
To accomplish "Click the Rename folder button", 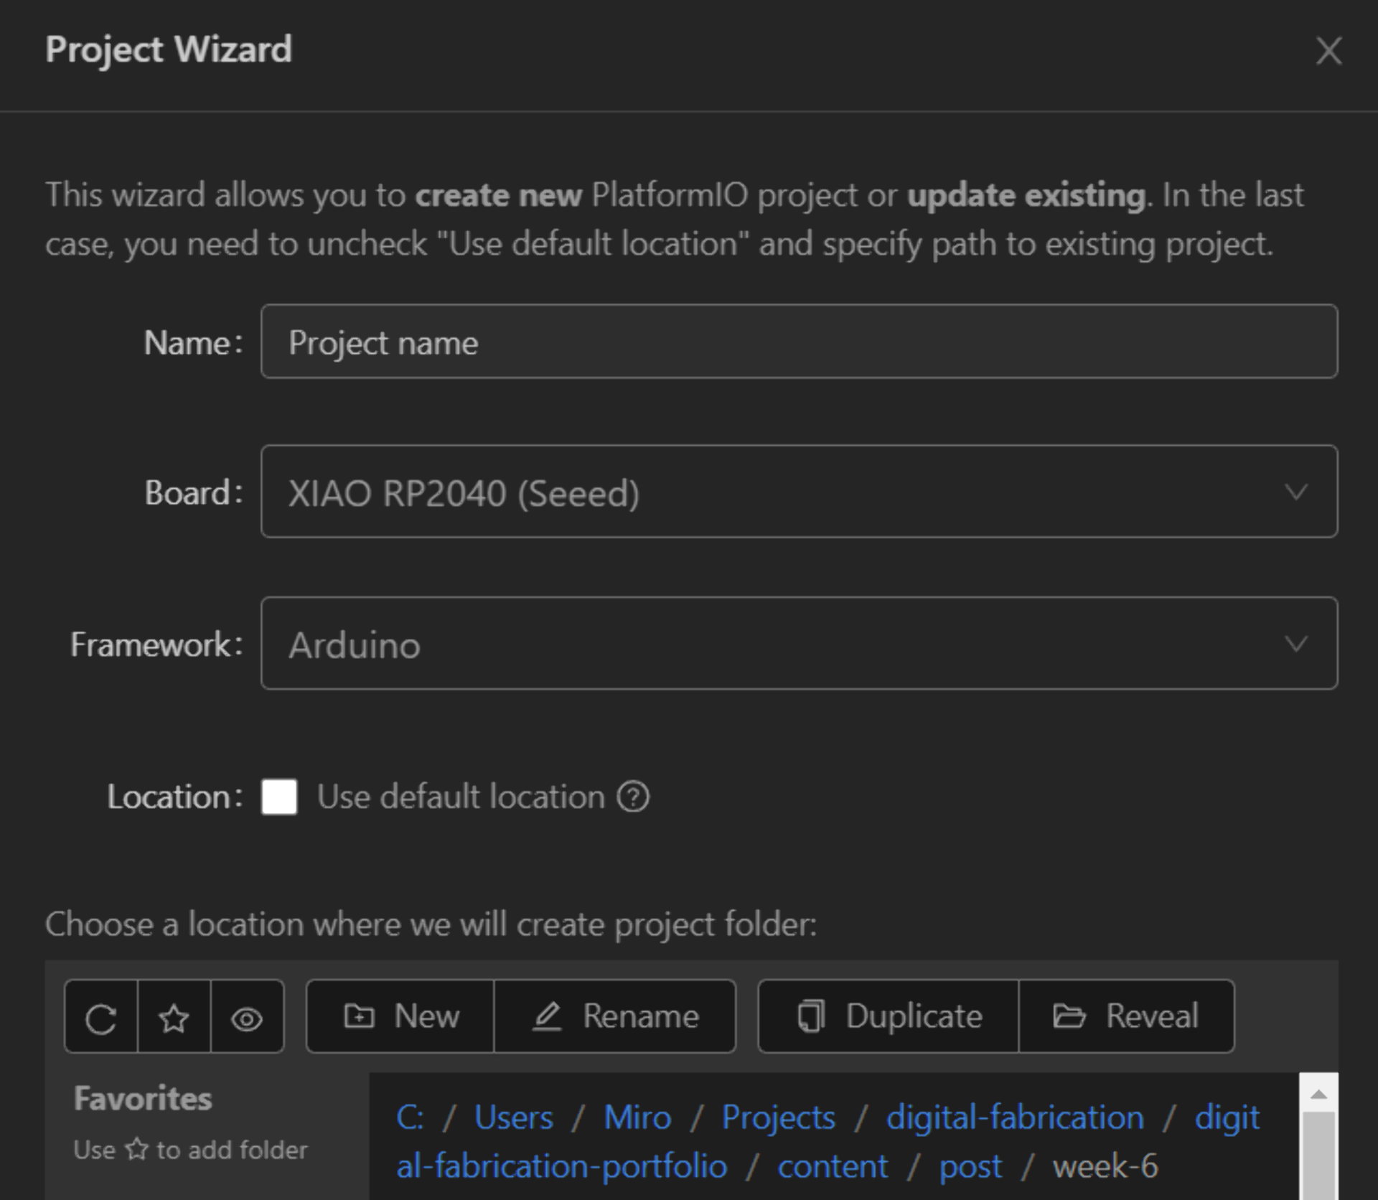I will [615, 1016].
